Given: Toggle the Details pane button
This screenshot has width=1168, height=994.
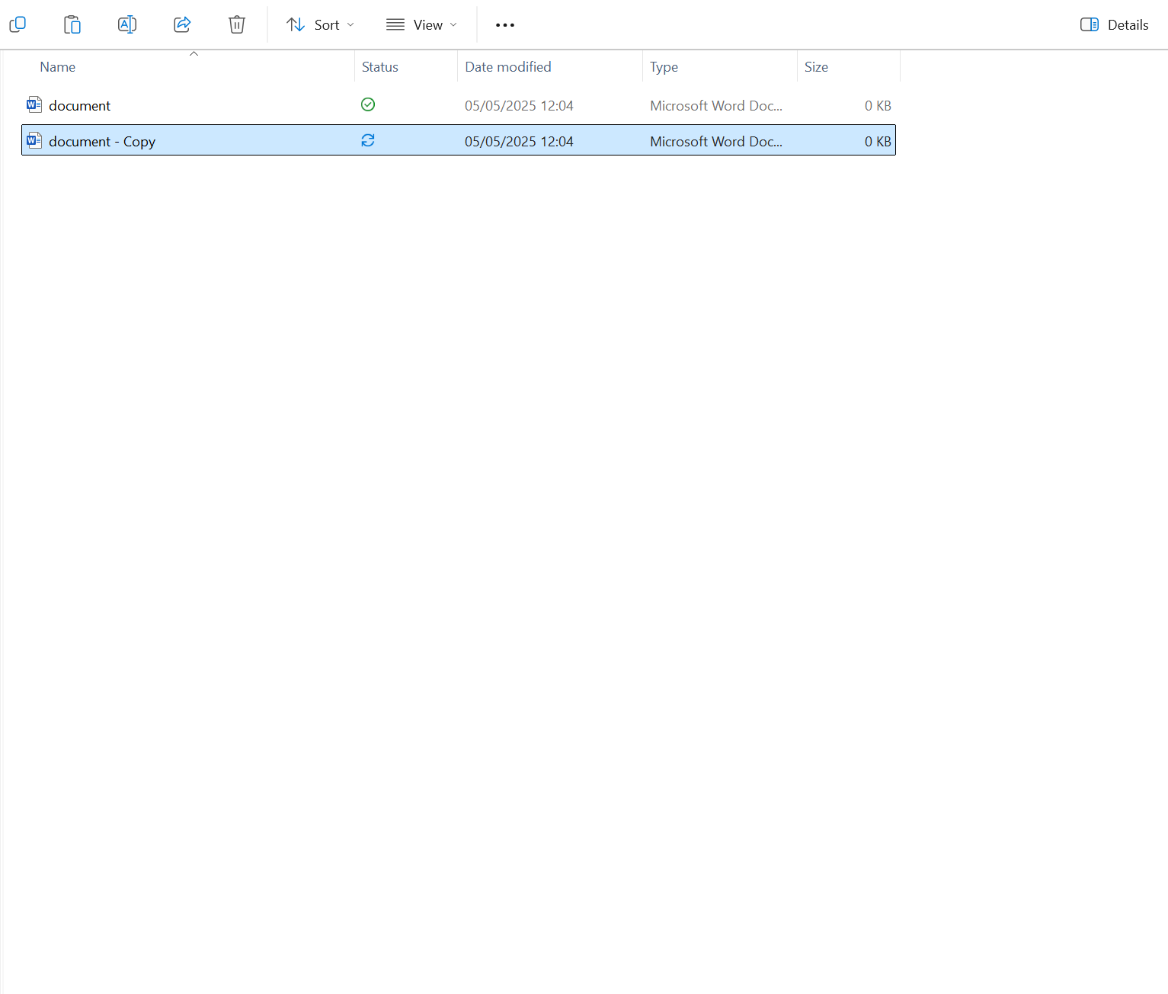Looking at the screenshot, I should pyautogui.click(x=1115, y=24).
